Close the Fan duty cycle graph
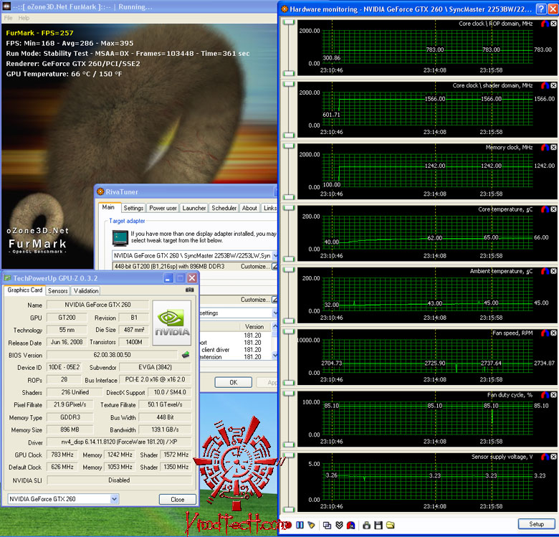The image size is (559, 537). 553,395
